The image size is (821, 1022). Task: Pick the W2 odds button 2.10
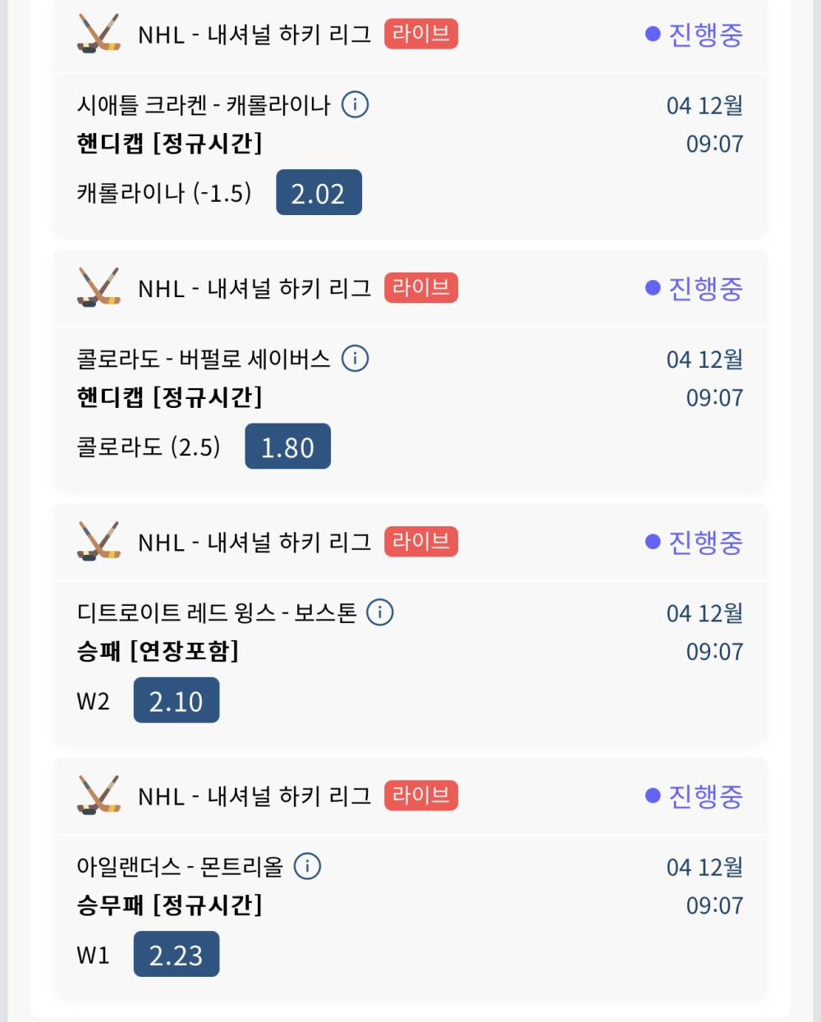177,700
